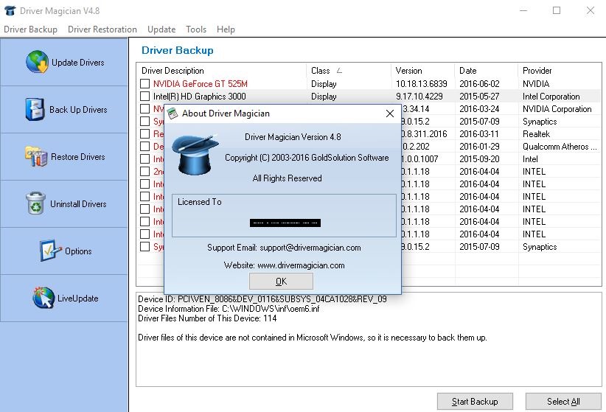This screenshot has height=412, width=606.
Task: Check the Intel(R) HD Graphics 3000 driver
Action: coord(145,96)
